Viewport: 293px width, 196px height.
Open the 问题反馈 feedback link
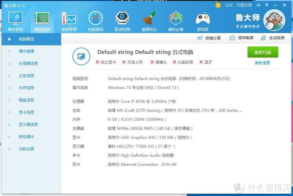(x=244, y=5)
